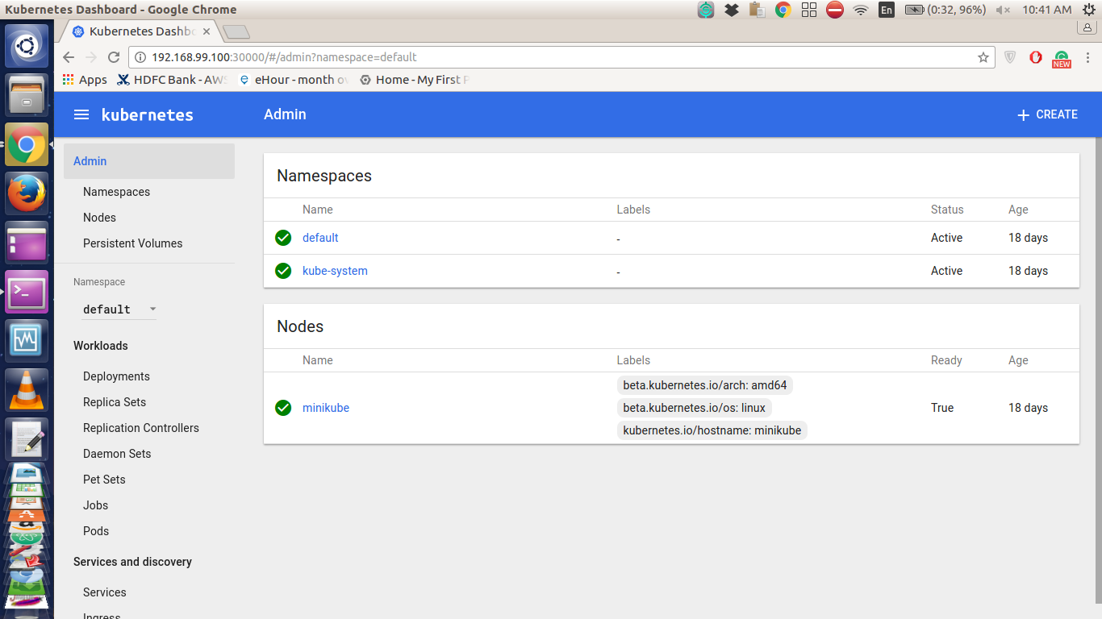This screenshot has width=1102, height=619.
Task: Open the minikube node link
Action: point(326,408)
